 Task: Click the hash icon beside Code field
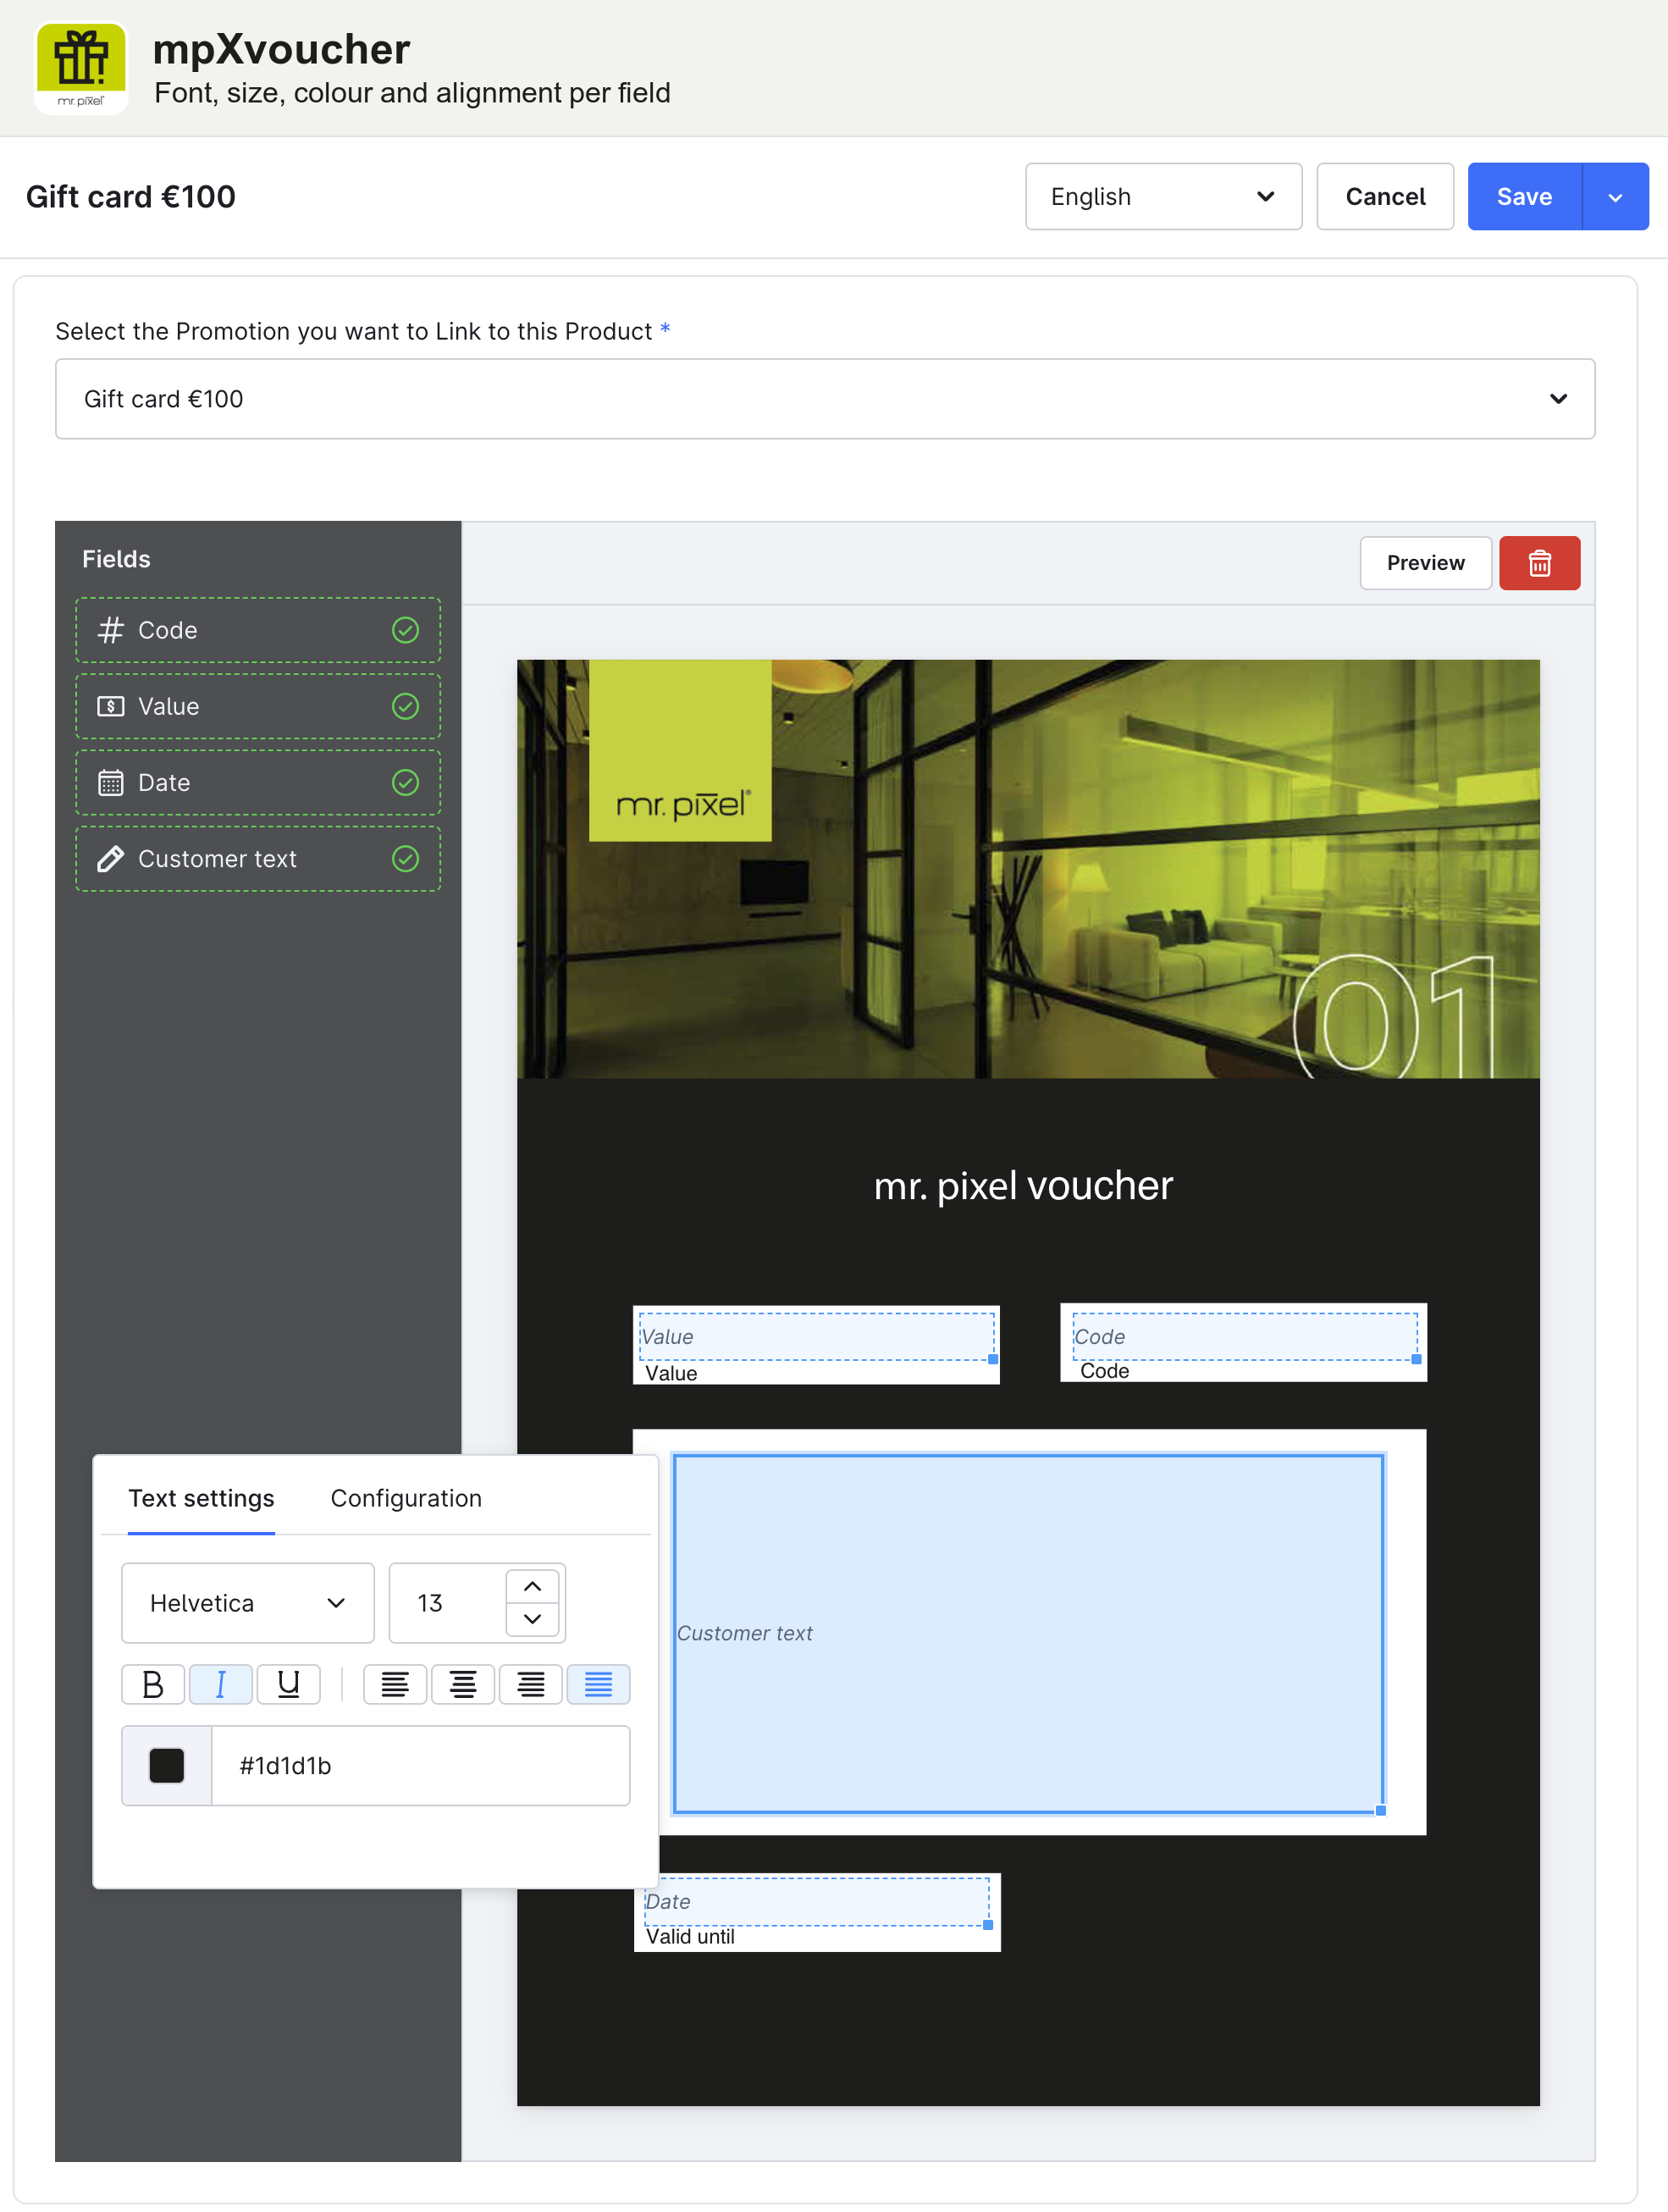coord(110,630)
